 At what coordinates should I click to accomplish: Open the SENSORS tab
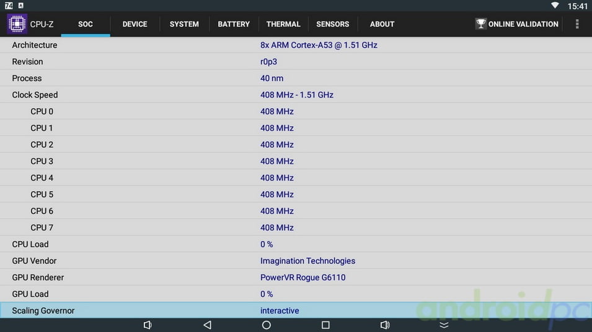(x=333, y=24)
